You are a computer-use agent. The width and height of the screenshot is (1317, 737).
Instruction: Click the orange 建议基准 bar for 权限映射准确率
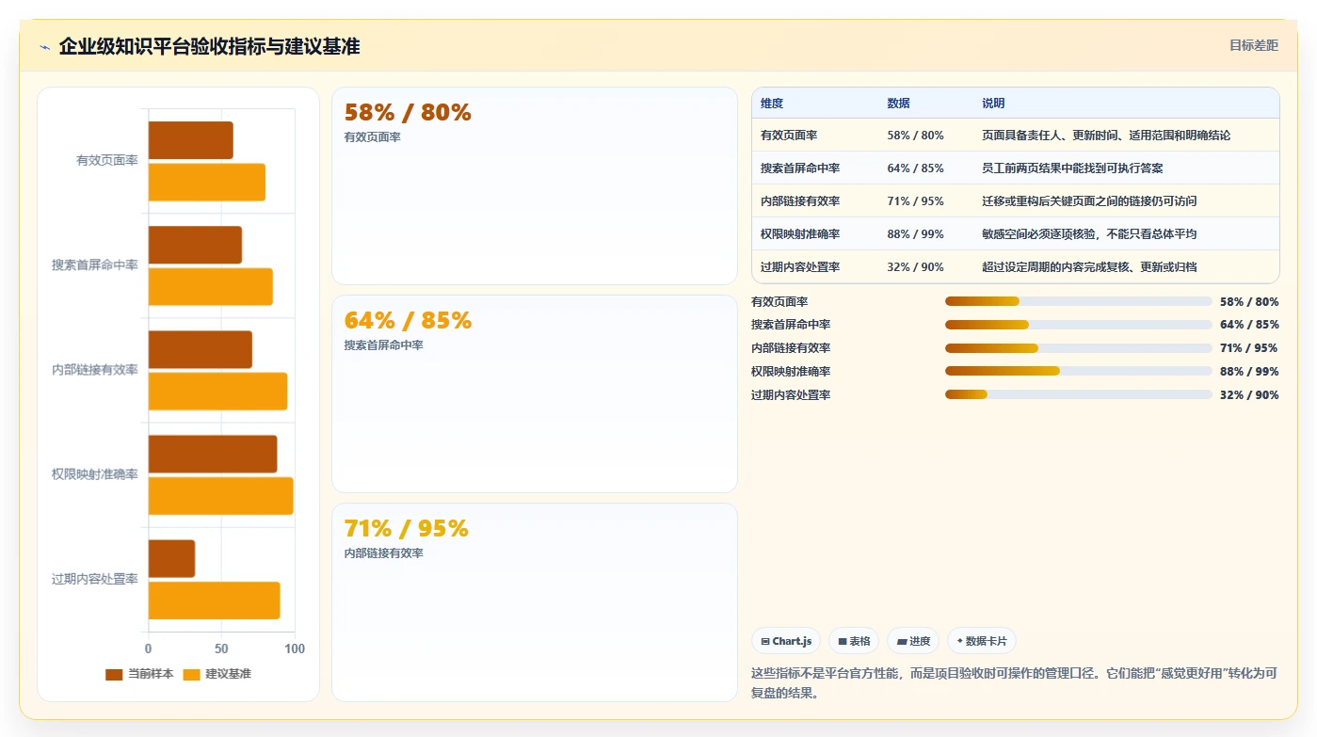(220, 496)
